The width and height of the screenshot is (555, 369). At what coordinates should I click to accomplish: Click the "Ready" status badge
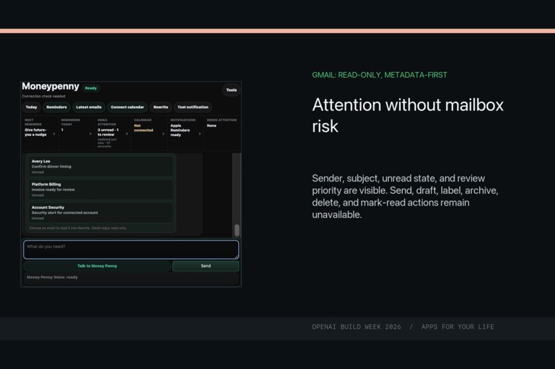91,88
